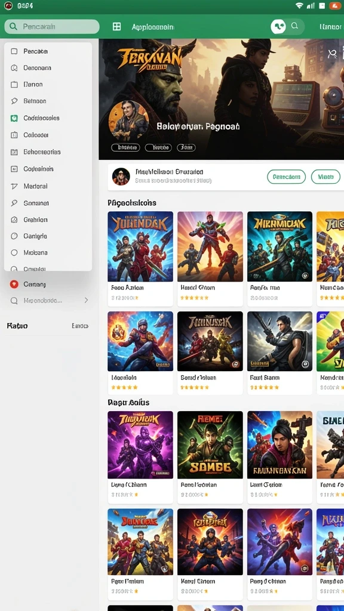Image resolution: width=344 pixels, height=611 pixels.
Task: Click the magnifier icon in the search field
Action: [x=13, y=26]
